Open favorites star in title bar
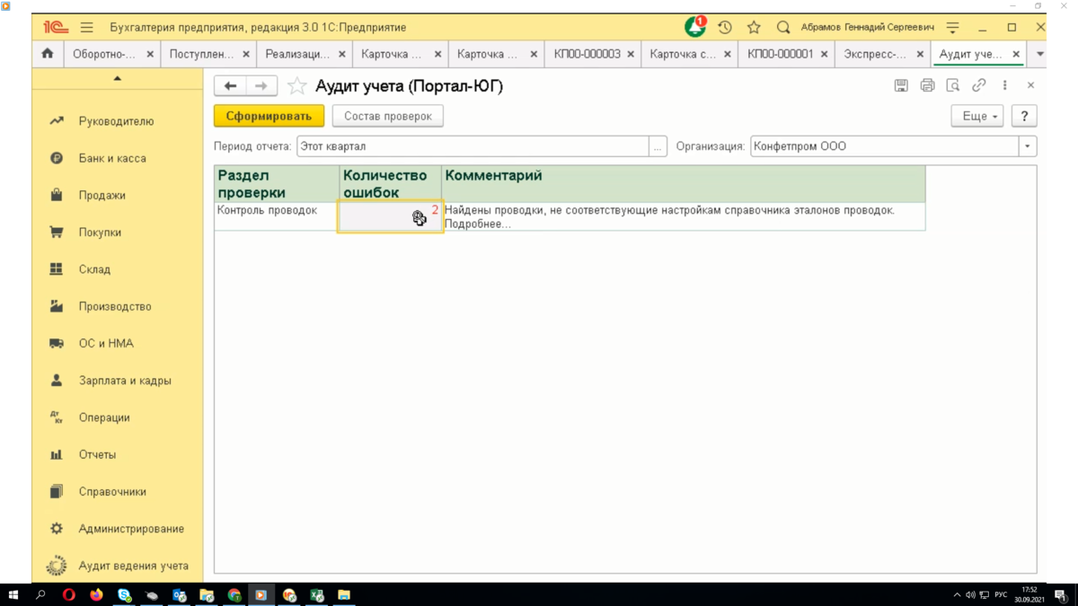This screenshot has width=1078, height=606. tap(754, 28)
